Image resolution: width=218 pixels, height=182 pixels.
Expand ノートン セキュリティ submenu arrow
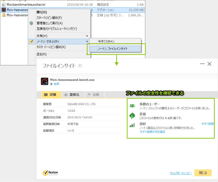pyautogui.click(x=87, y=41)
